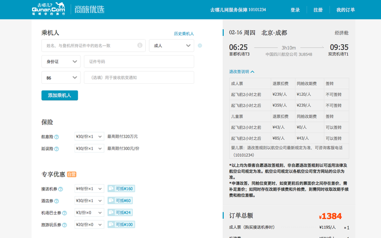
Task: Click the 首都机场T3 departure airport
Action: click(x=239, y=54)
